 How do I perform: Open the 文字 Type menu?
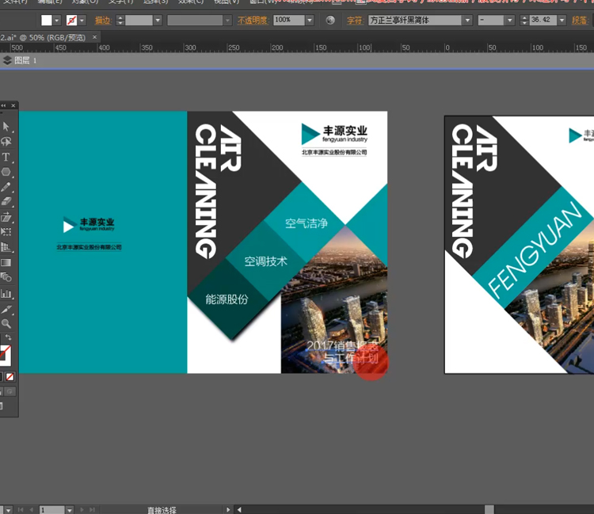pyautogui.click(x=121, y=2)
